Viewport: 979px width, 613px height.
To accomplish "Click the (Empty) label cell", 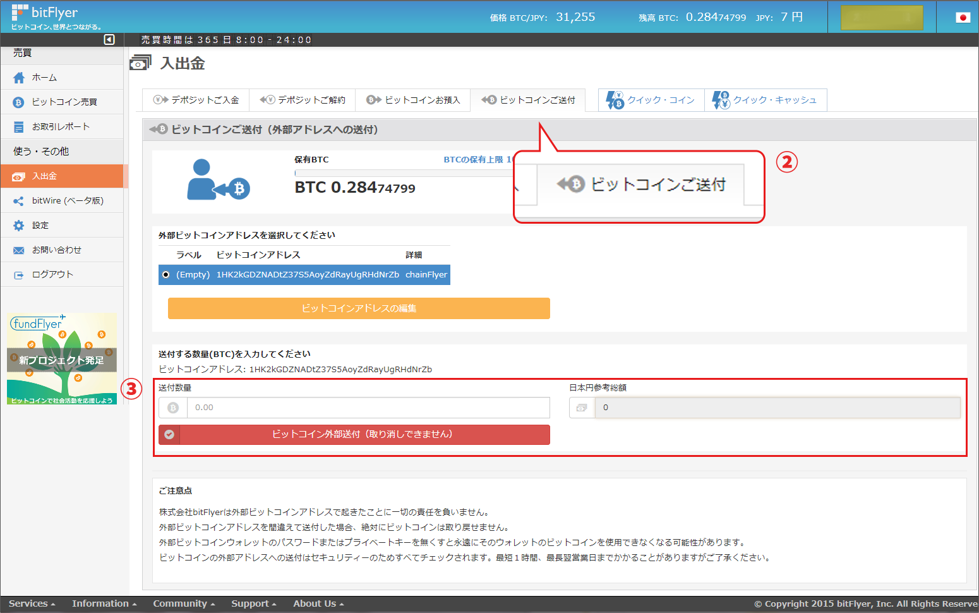I will pyautogui.click(x=193, y=275).
